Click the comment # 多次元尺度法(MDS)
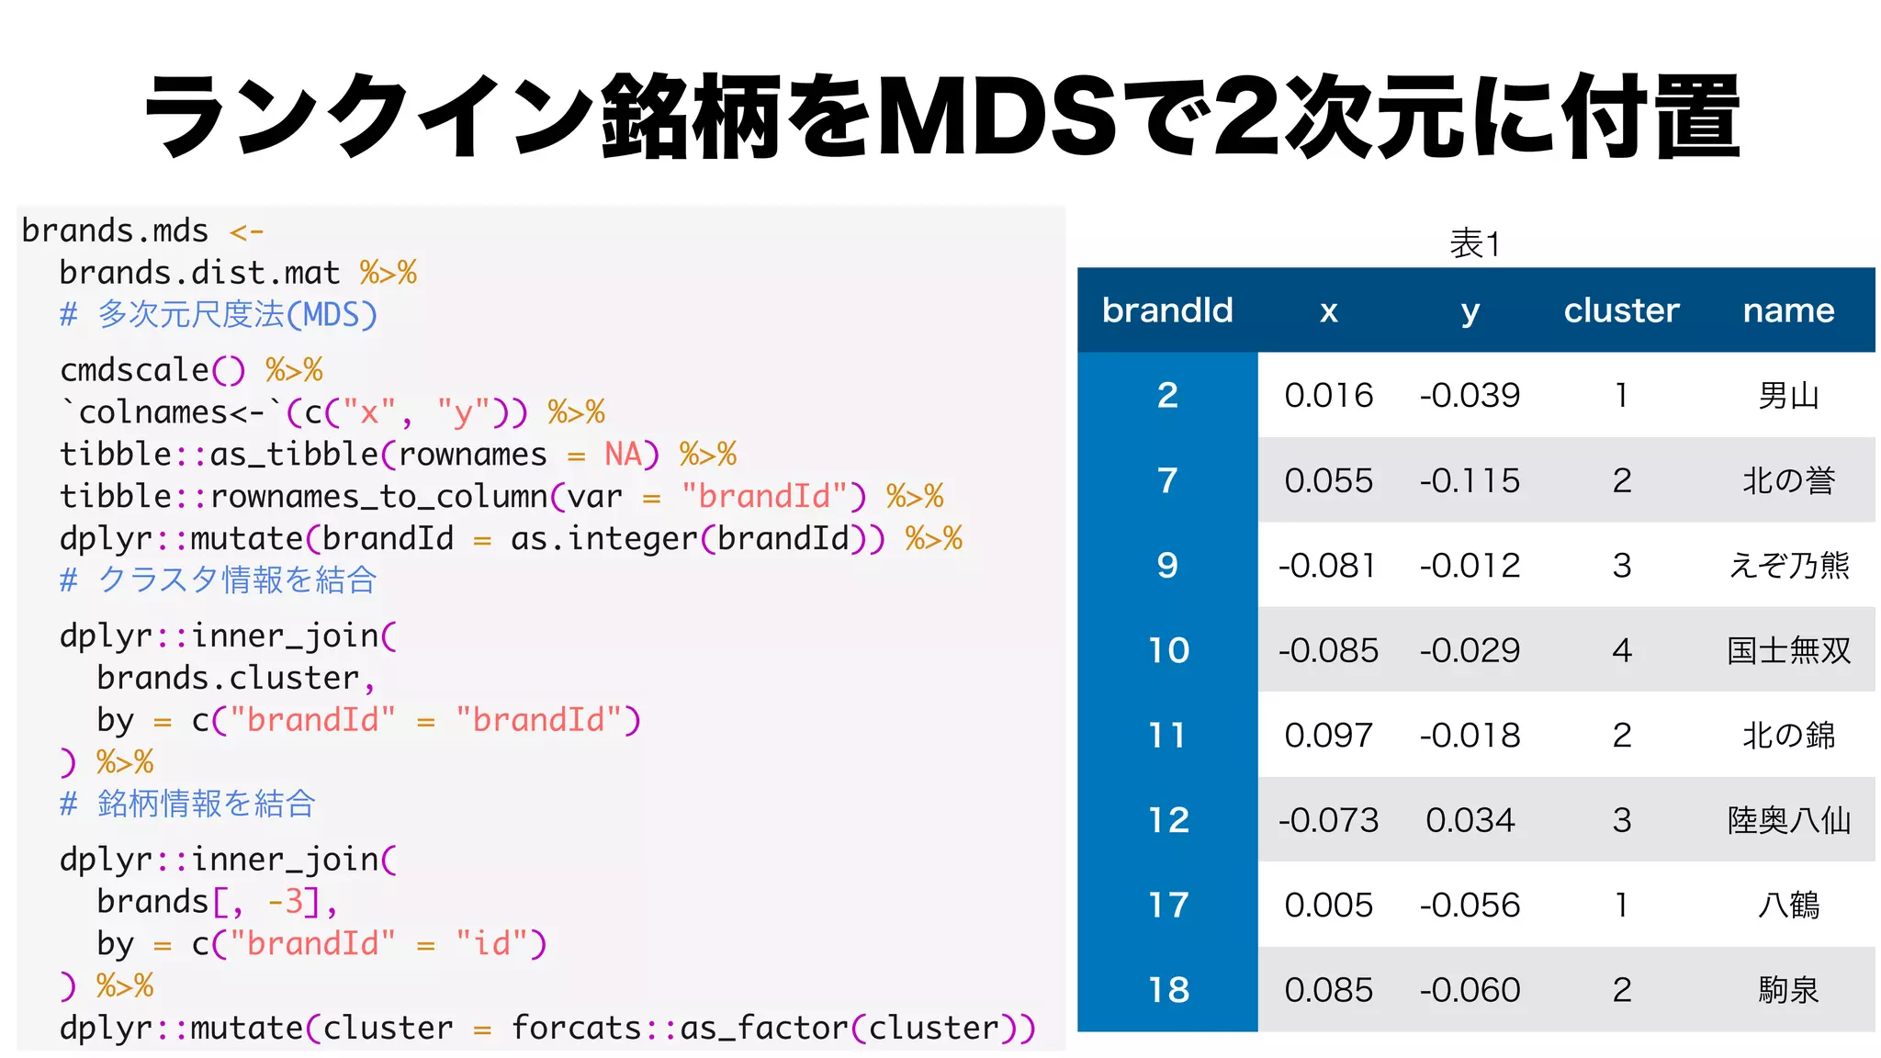This screenshot has width=1881, height=1058. [219, 315]
